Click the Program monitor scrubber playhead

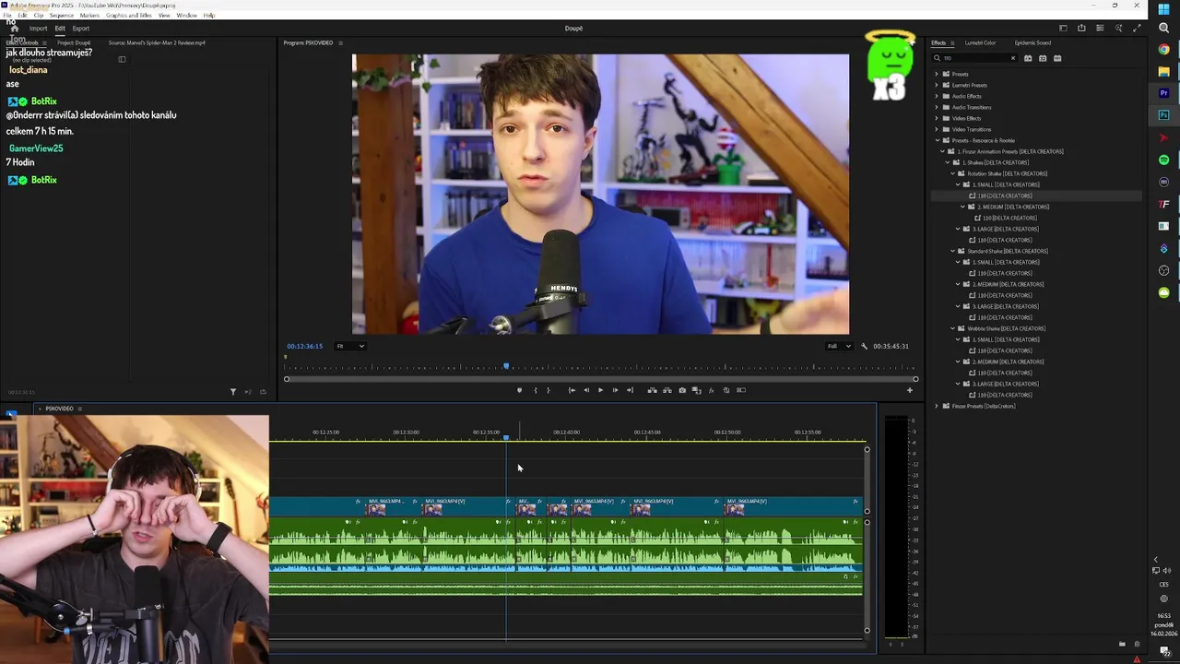pyautogui.click(x=505, y=367)
